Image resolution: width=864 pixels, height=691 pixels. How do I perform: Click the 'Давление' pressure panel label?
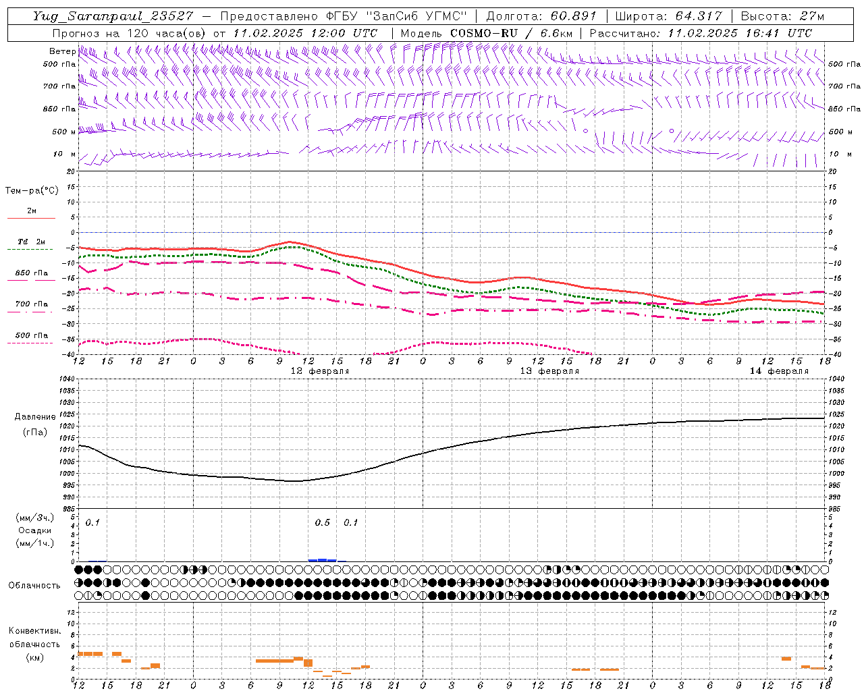point(35,417)
